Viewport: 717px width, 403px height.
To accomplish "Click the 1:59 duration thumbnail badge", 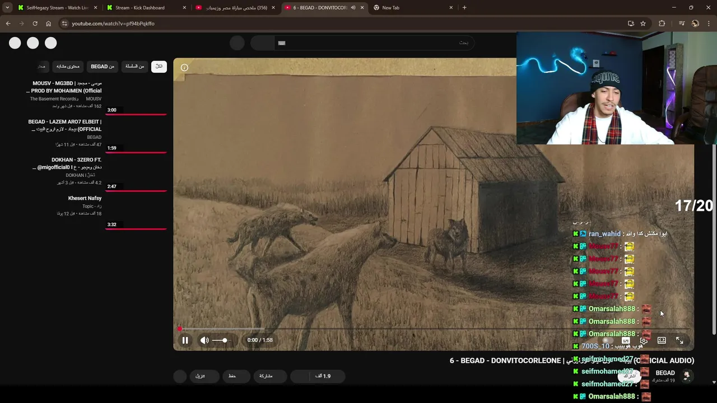I will click(112, 148).
